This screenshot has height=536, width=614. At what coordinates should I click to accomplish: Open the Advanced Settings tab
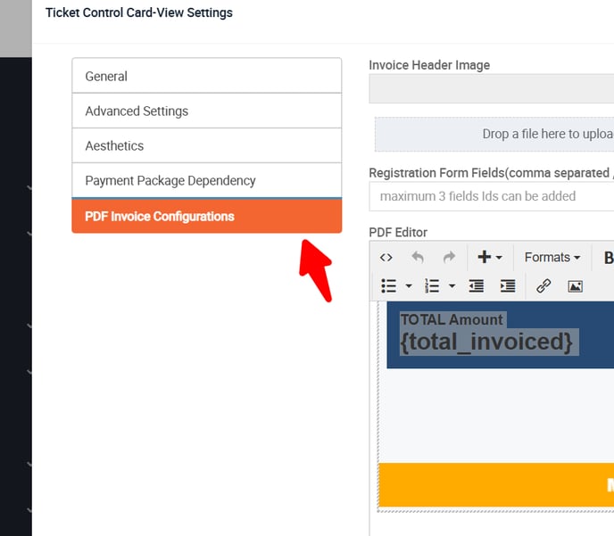tap(207, 111)
